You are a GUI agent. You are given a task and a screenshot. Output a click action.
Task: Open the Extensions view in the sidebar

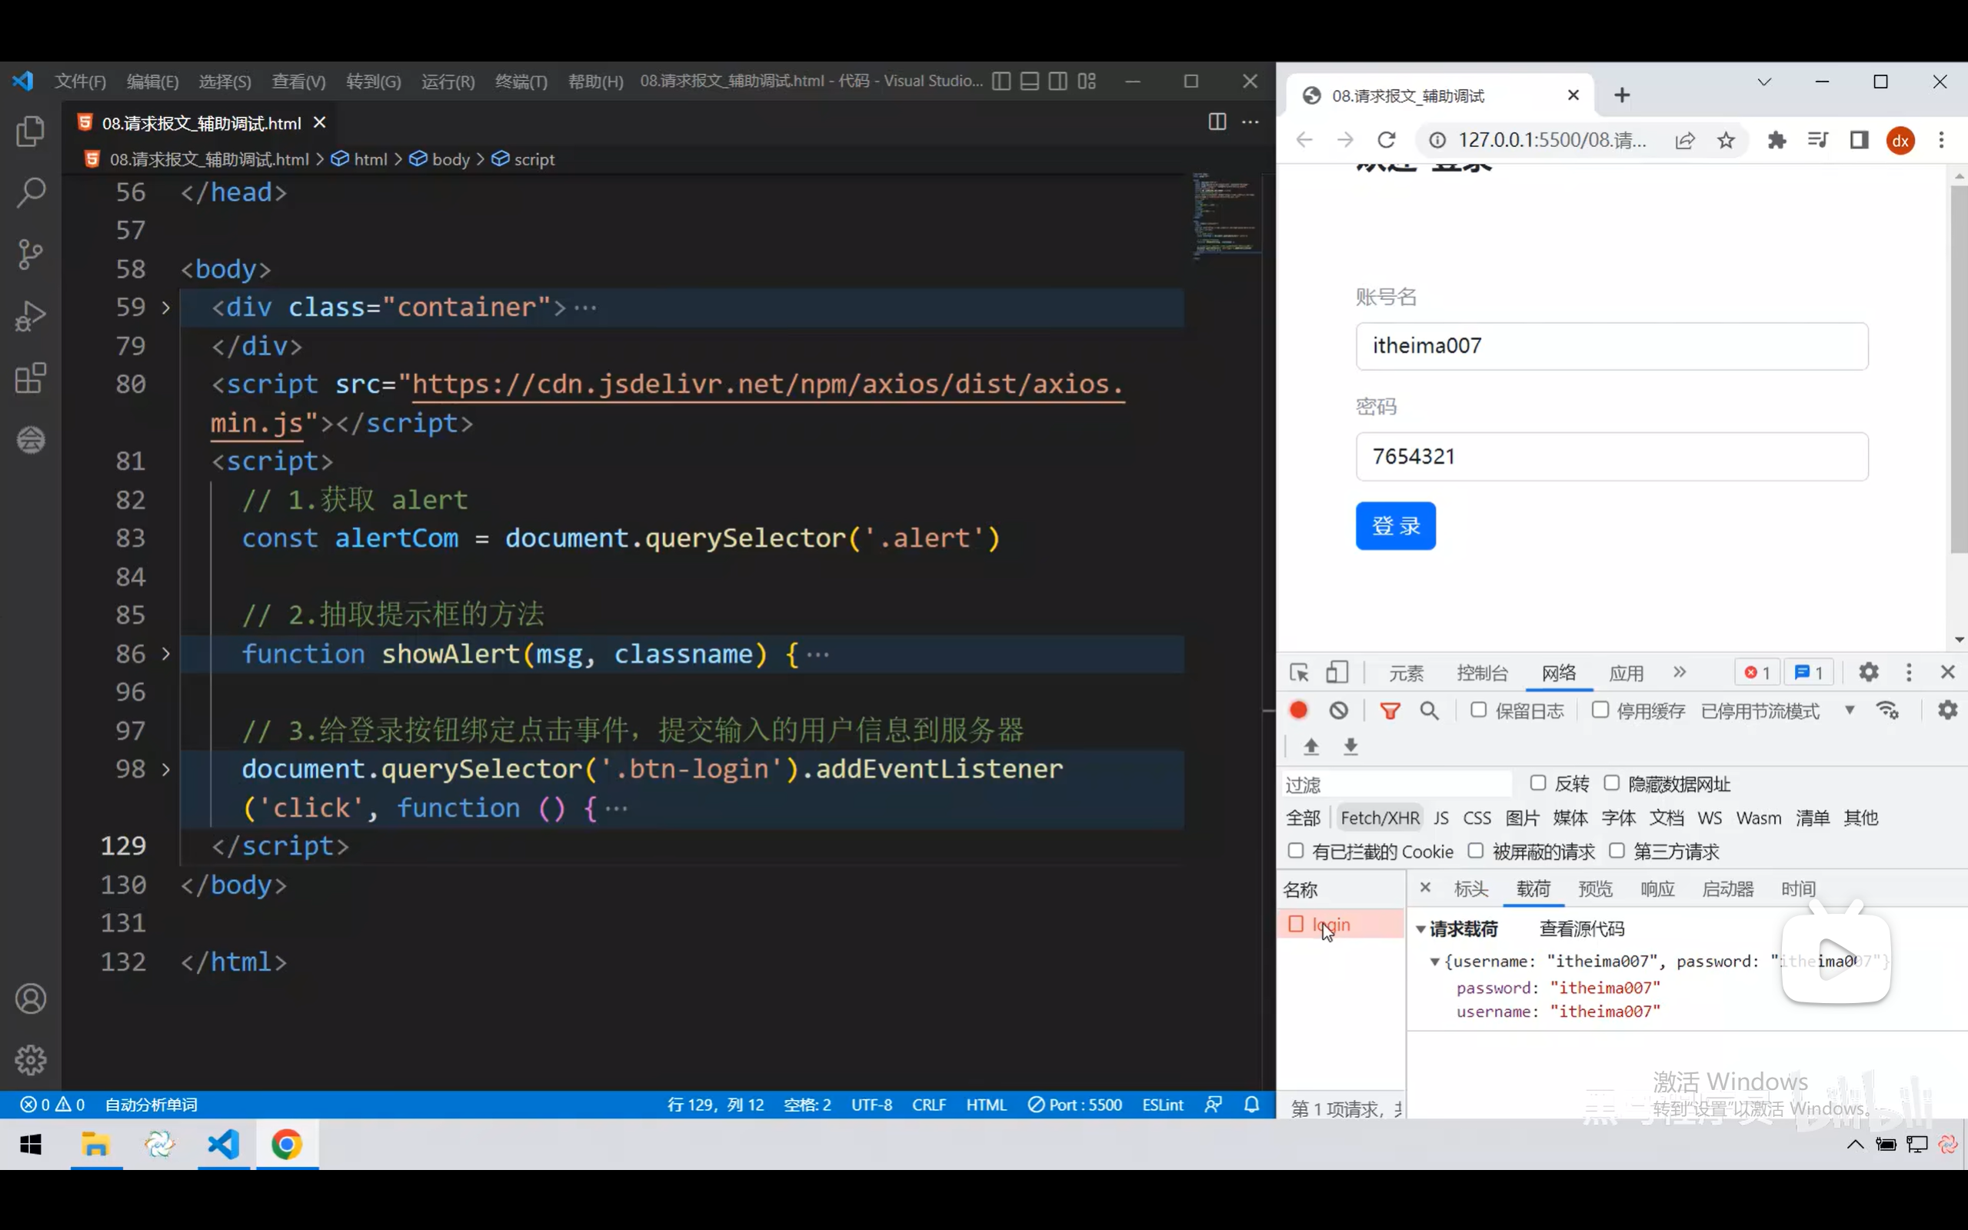point(31,378)
